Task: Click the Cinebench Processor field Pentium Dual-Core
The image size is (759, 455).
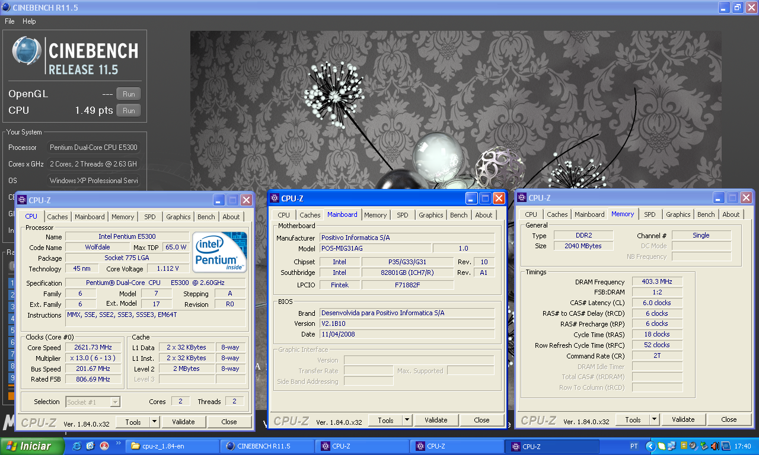Action: [x=94, y=148]
